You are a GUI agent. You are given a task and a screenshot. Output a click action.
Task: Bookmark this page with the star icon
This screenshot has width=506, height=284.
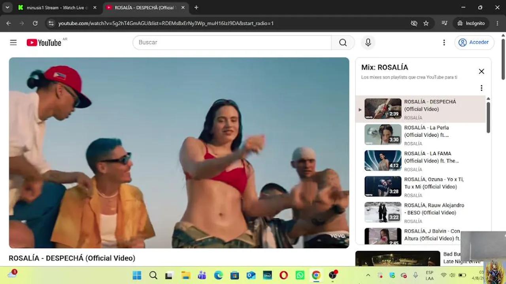point(426,23)
